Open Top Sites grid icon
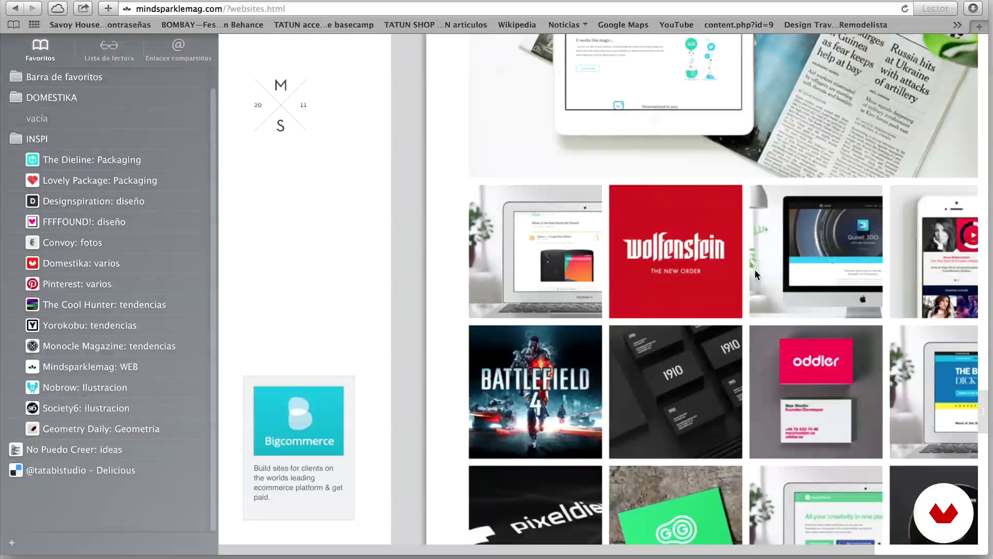Screen dimensions: 993x559 click(x=34, y=25)
